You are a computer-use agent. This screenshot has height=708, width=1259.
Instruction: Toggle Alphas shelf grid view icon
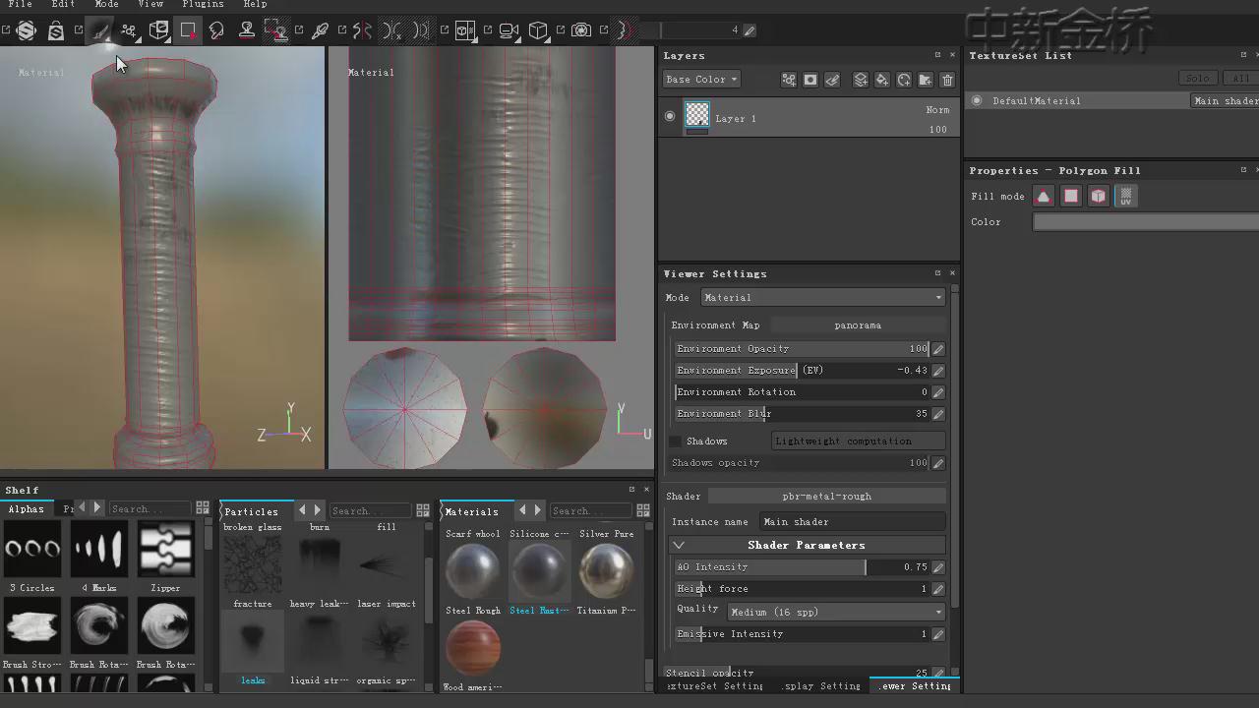[203, 508]
